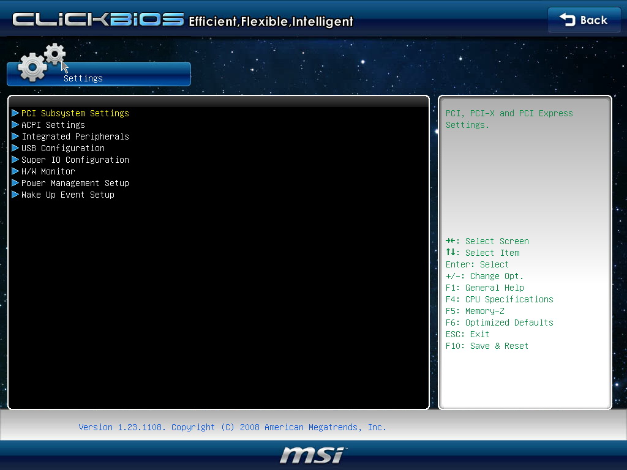Click the ClickBIOS logo
Image resolution: width=627 pixels, height=470 pixels.
pyautogui.click(x=98, y=19)
